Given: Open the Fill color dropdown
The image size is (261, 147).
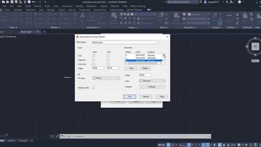Looking at the screenshot, I should (x=106, y=78).
